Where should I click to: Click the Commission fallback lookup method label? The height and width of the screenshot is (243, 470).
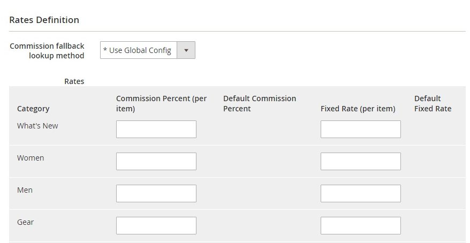pyautogui.click(x=47, y=51)
